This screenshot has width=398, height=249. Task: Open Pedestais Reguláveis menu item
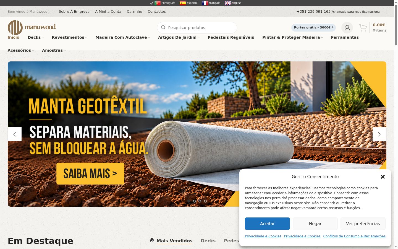click(231, 37)
